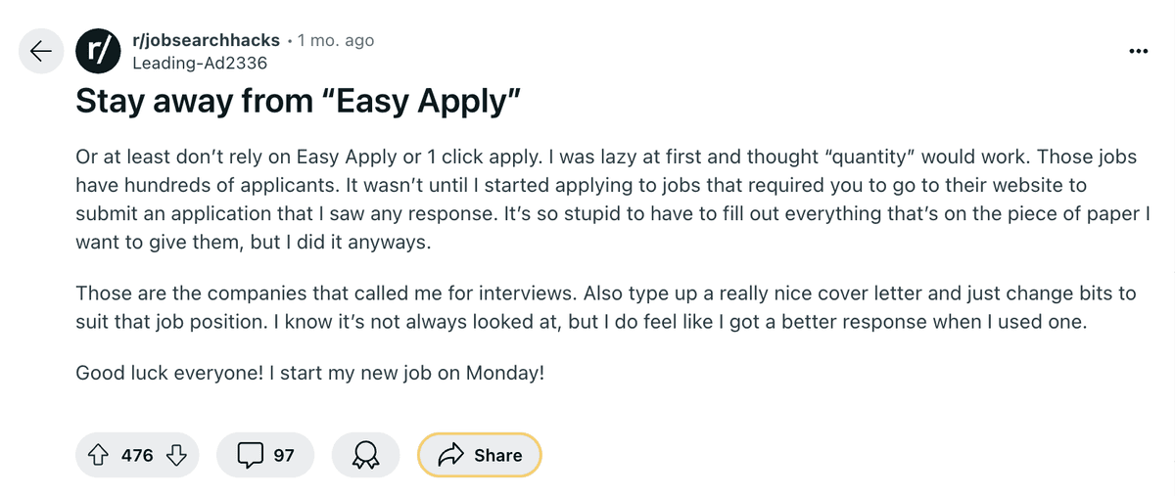Click the comment bubble icon
Image resolution: width=1175 pixels, height=496 pixels.
click(251, 455)
